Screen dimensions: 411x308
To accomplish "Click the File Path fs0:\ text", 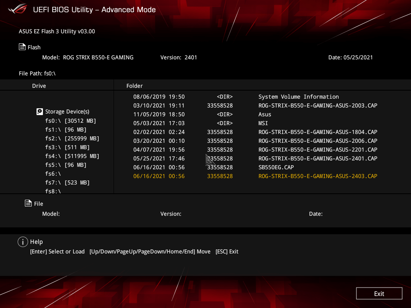I will click(x=37, y=73).
